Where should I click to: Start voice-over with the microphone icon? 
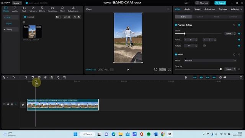point(186,77)
